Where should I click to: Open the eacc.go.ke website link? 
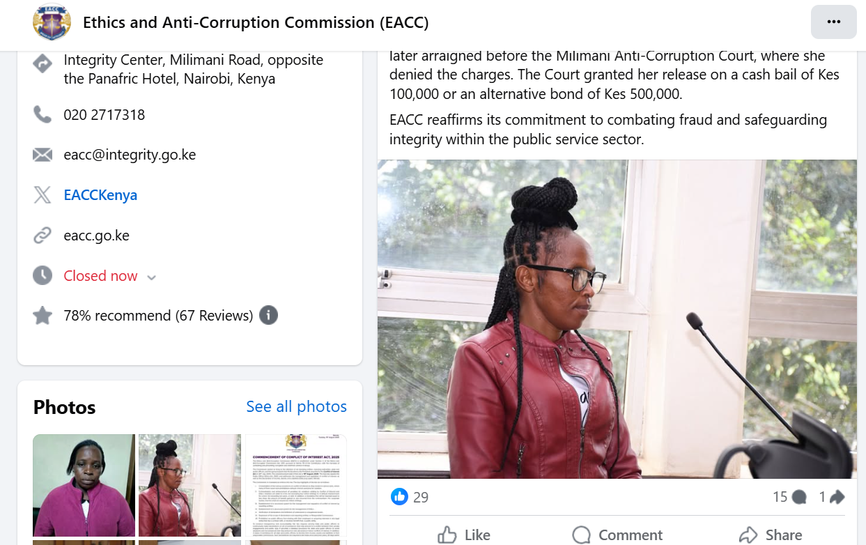[x=96, y=236]
